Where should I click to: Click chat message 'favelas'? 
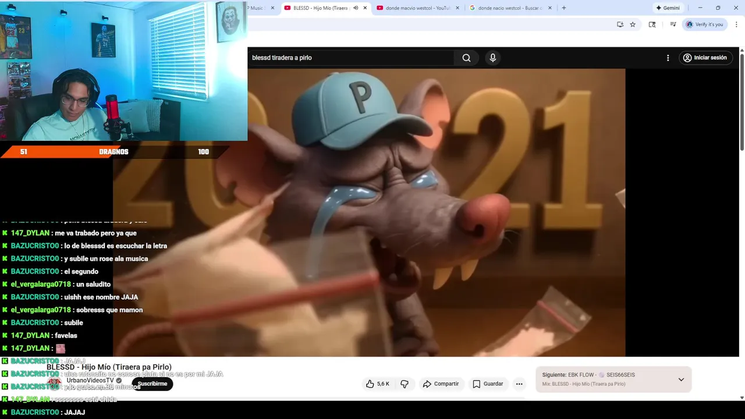point(66,335)
